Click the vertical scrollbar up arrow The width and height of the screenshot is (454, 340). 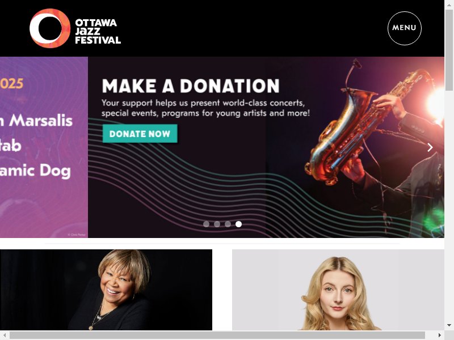(449, 3)
